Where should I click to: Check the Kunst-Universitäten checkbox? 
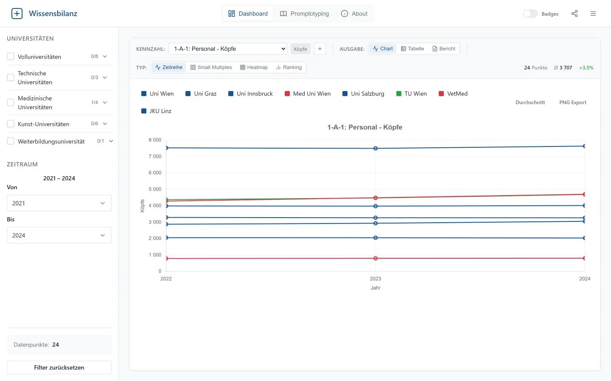coord(11,124)
